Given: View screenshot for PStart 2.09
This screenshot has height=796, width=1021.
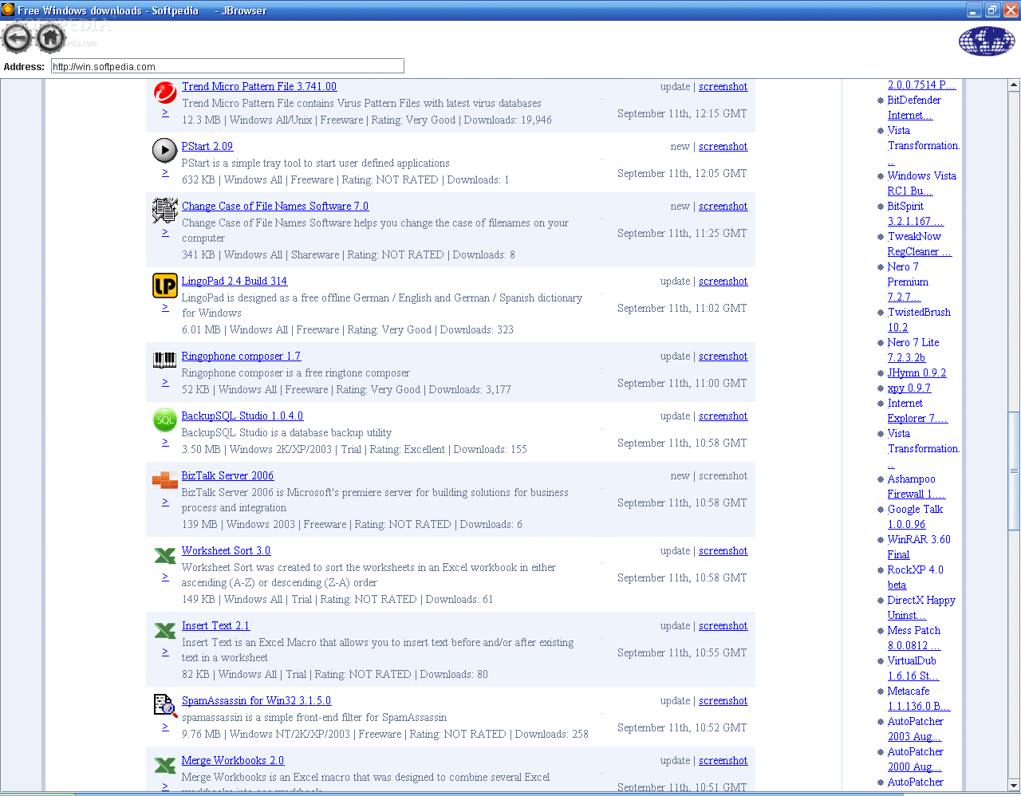Looking at the screenshot, I should click(723, 146).
